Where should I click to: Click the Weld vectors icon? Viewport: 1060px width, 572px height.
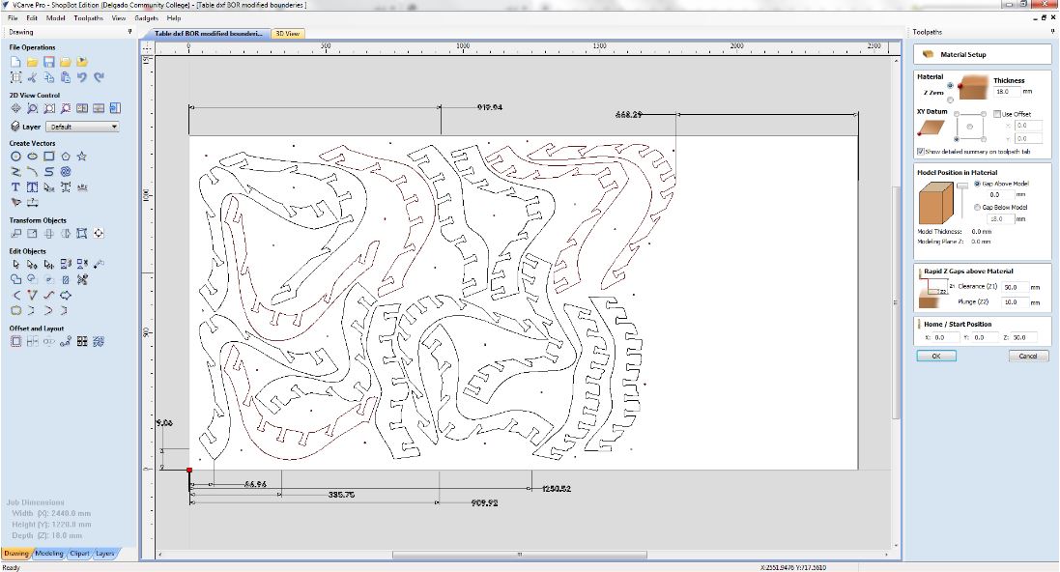pyautogui.click(x=15, y=279)
